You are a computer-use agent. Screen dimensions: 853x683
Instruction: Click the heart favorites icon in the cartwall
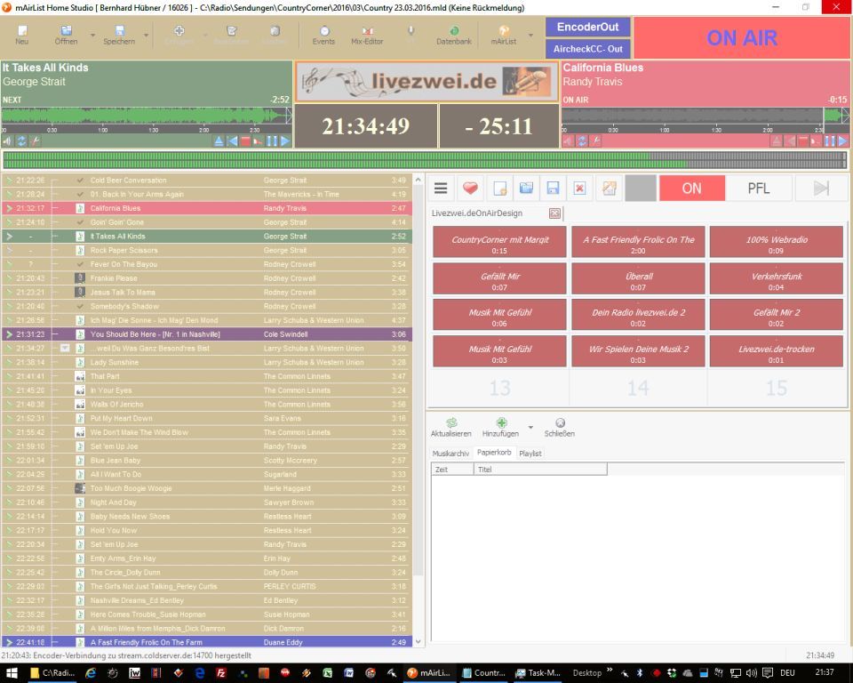click(x=470, y=188)
